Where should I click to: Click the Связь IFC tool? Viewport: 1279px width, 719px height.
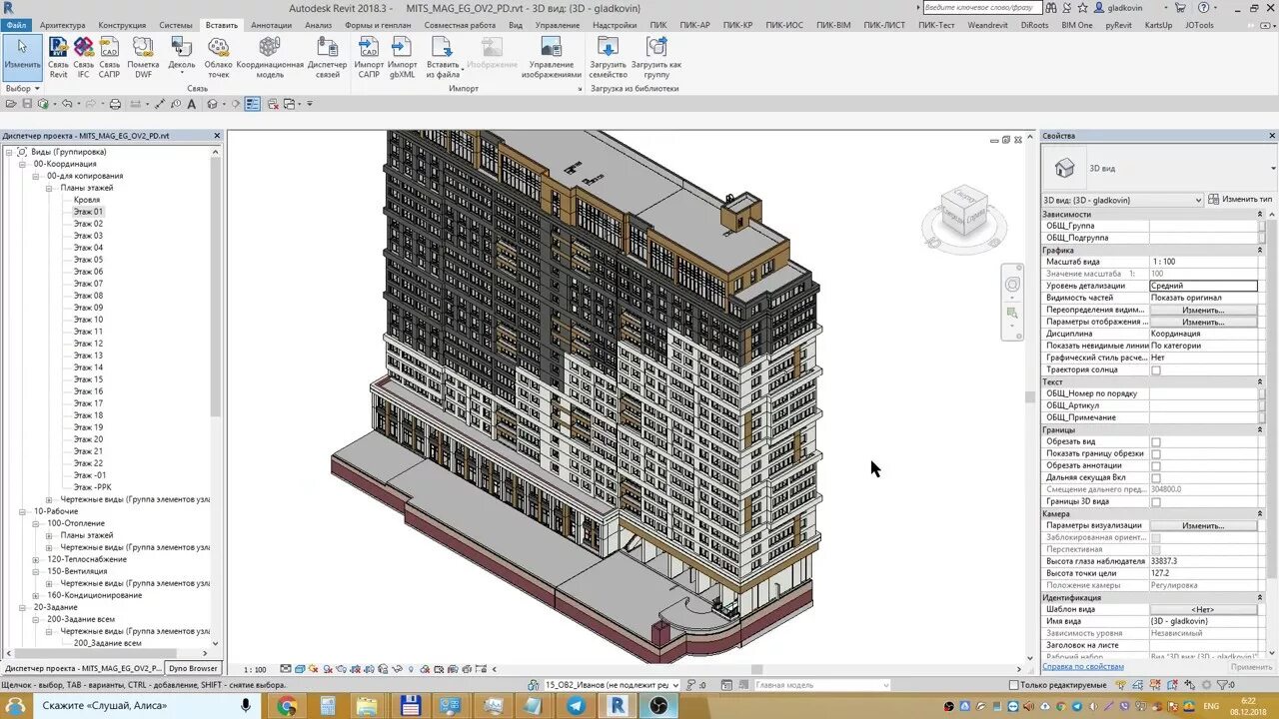click(x=83, y=57)
